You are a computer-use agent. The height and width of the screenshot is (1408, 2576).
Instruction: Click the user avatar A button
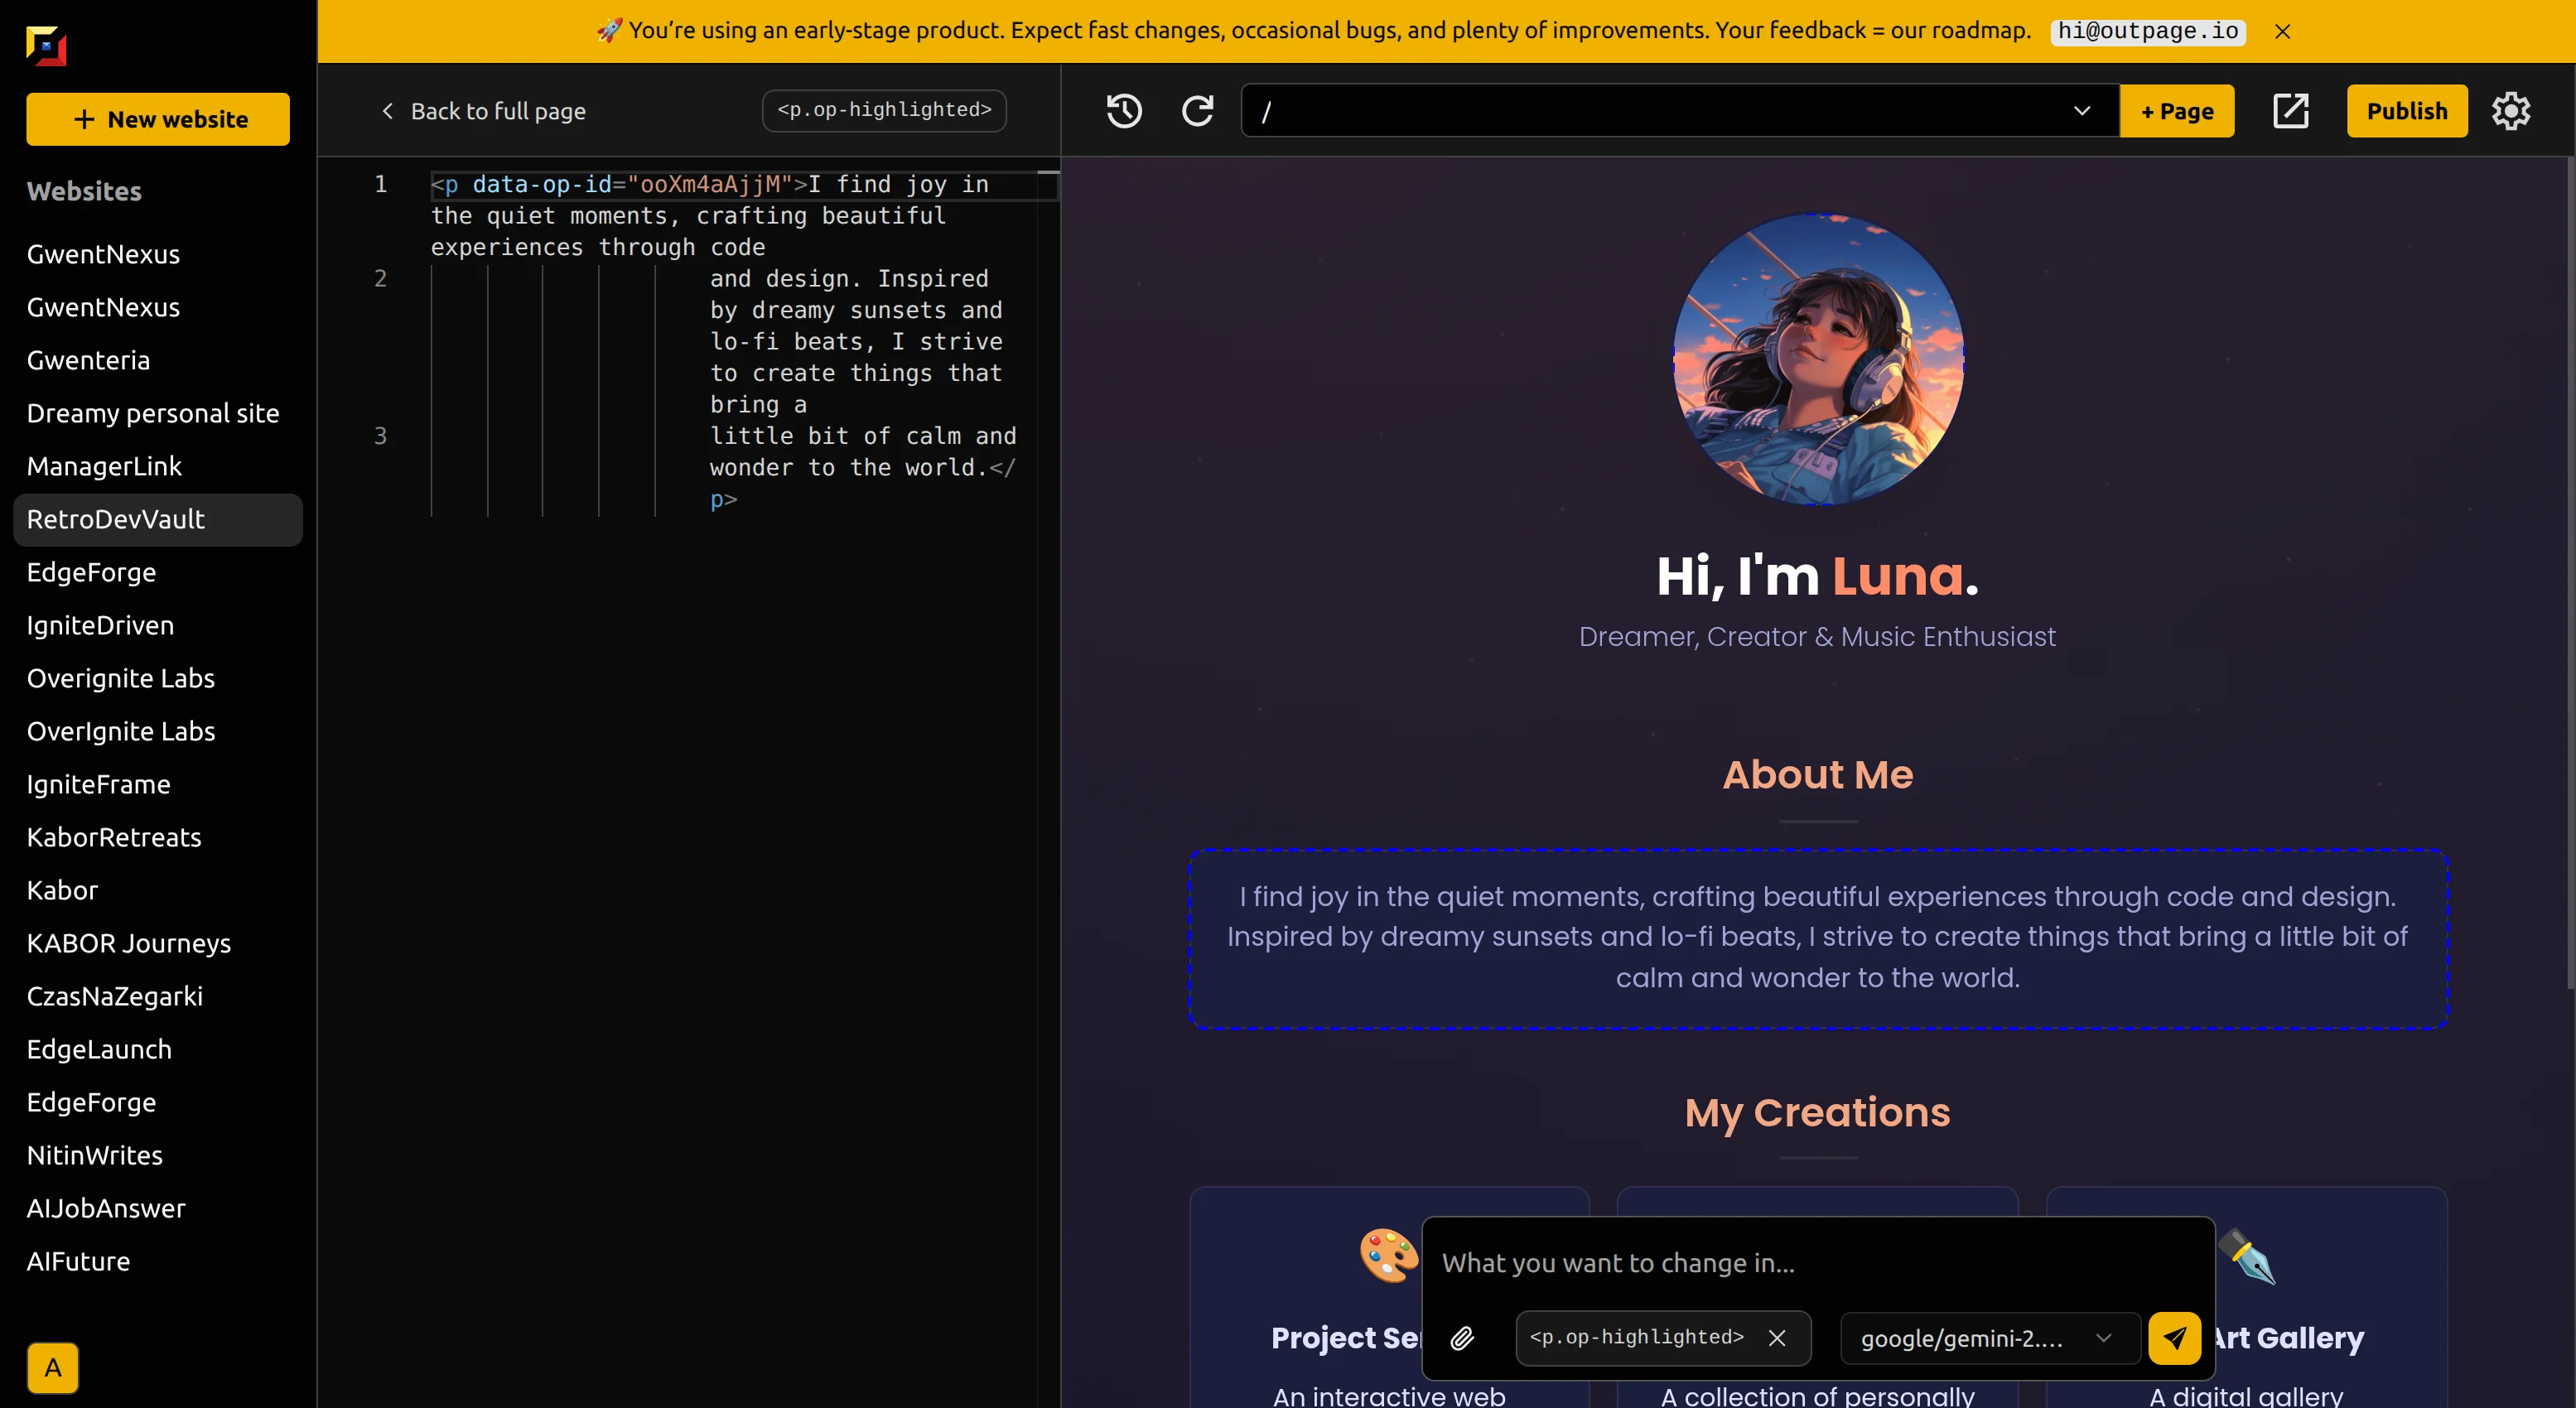click(x=52, y=1367)
